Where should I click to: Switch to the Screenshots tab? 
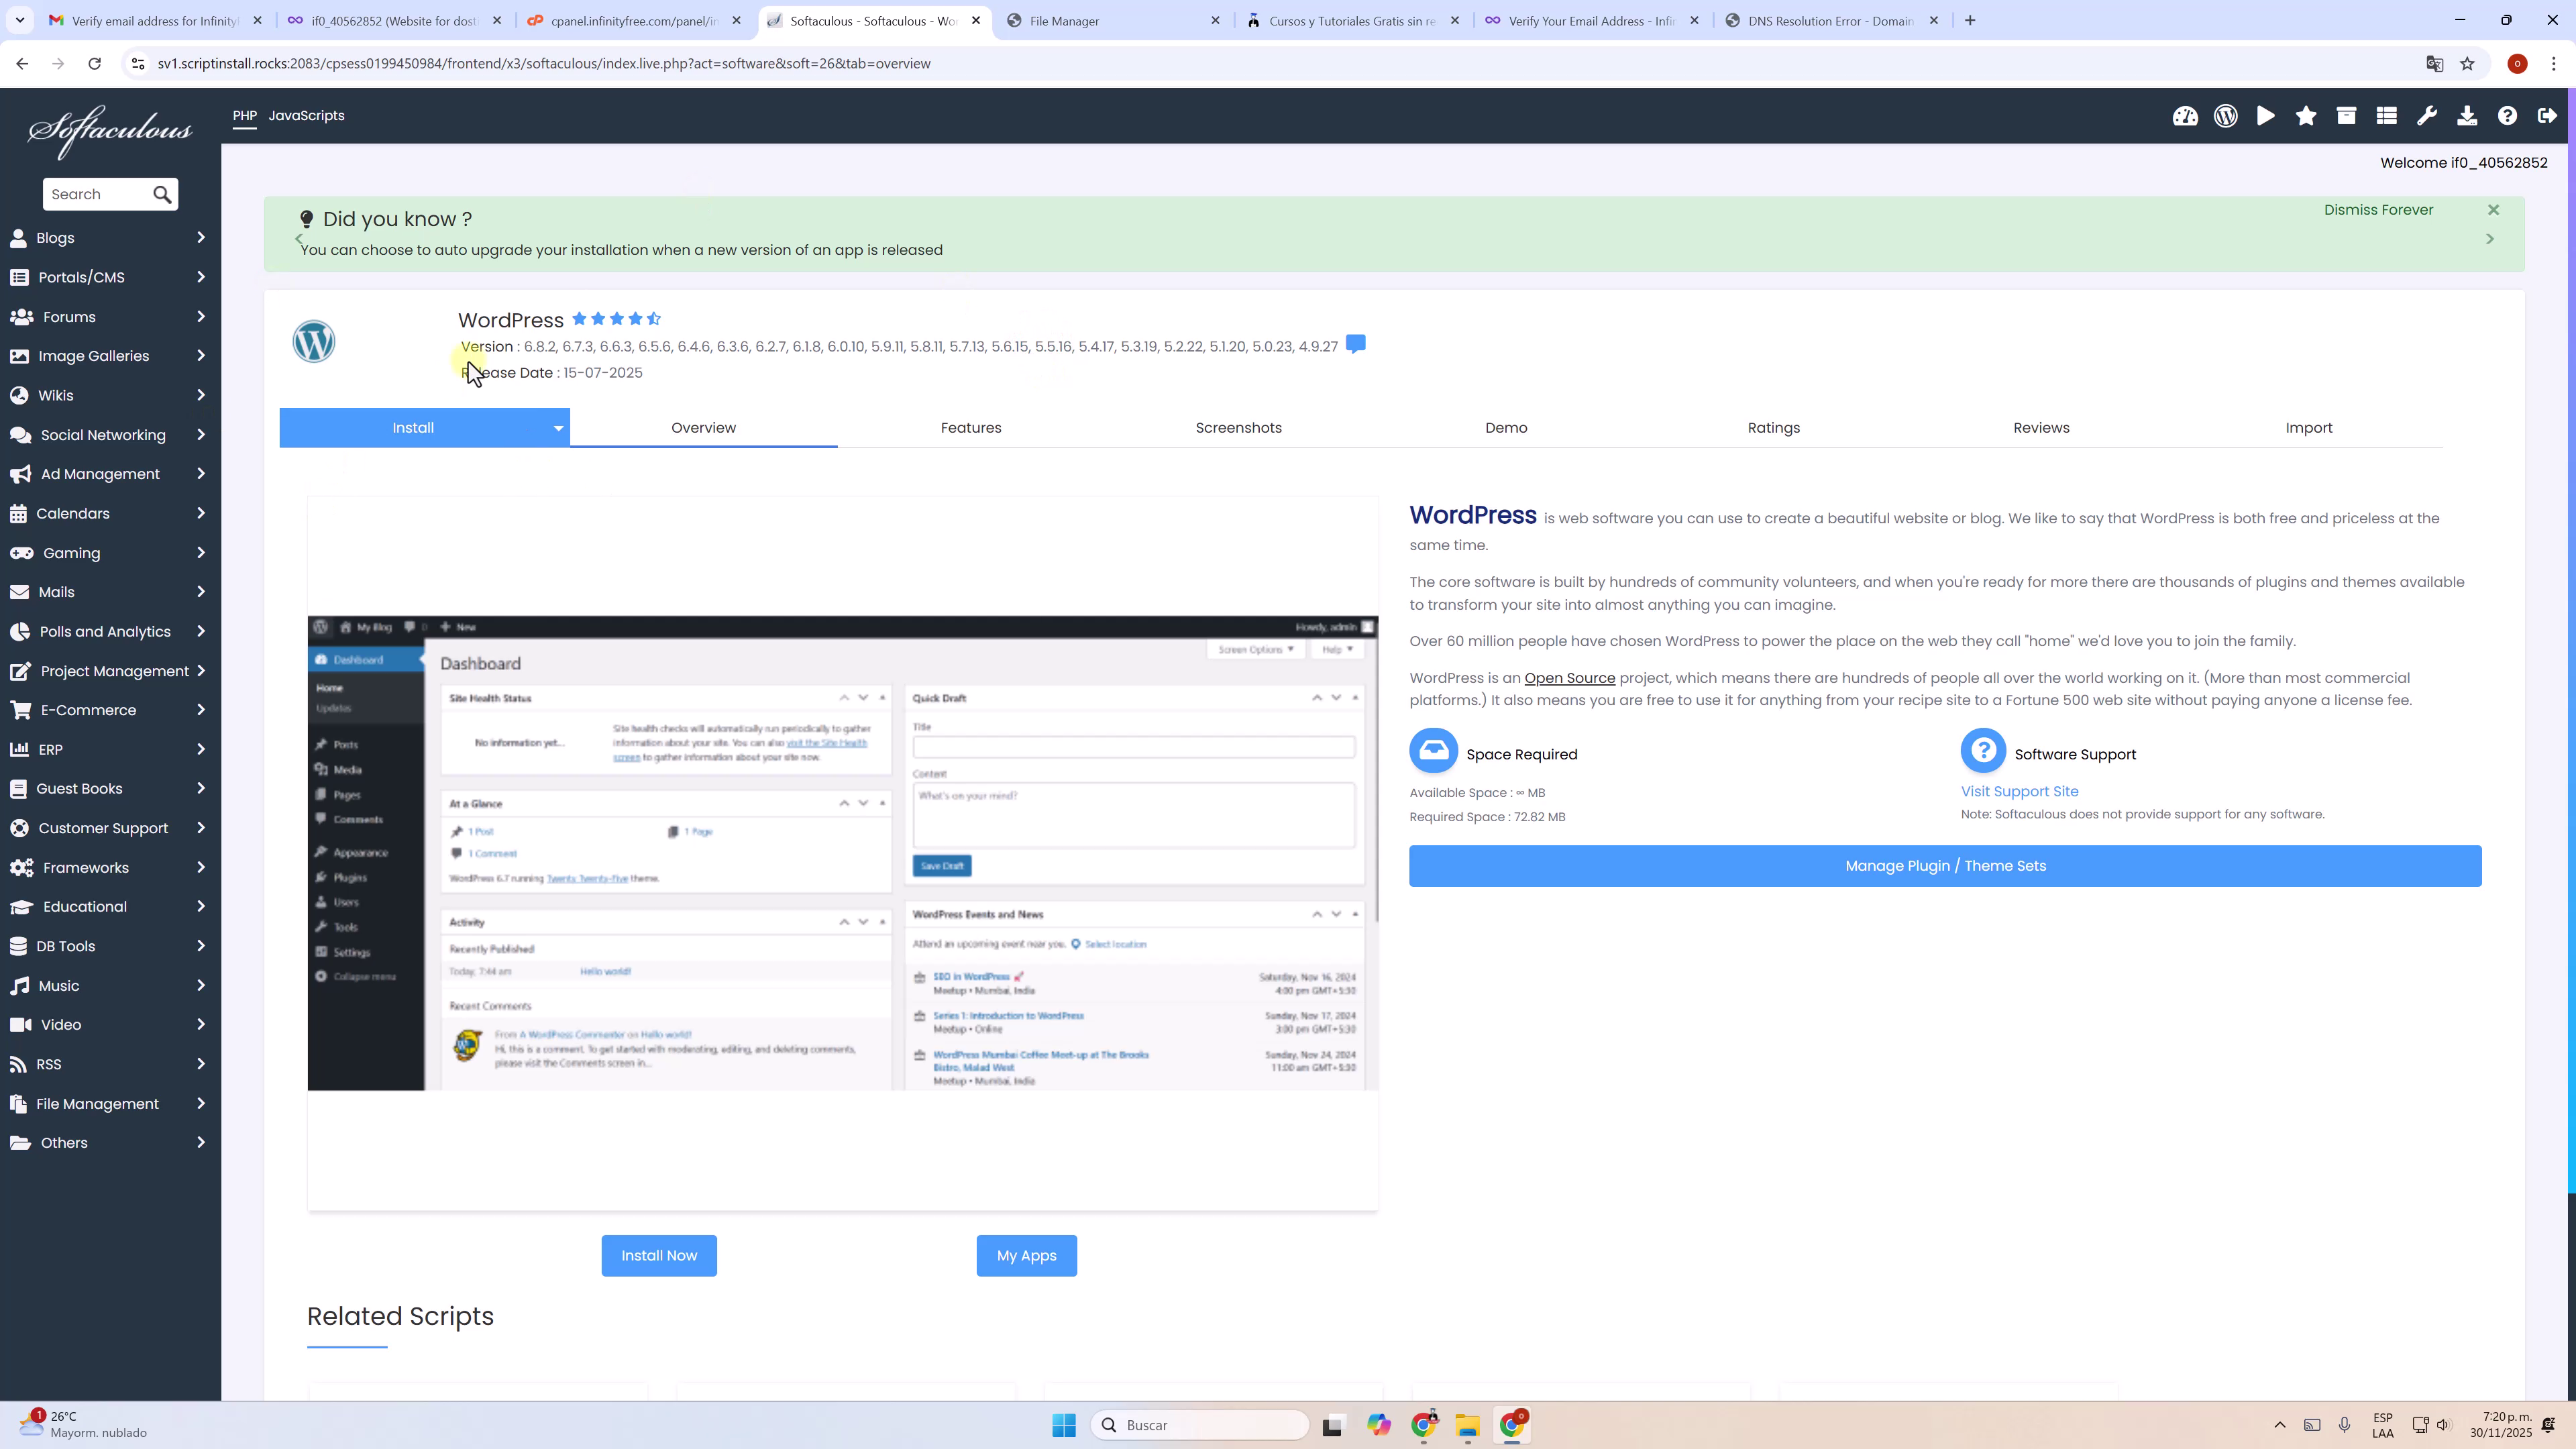coord(1238,427)
